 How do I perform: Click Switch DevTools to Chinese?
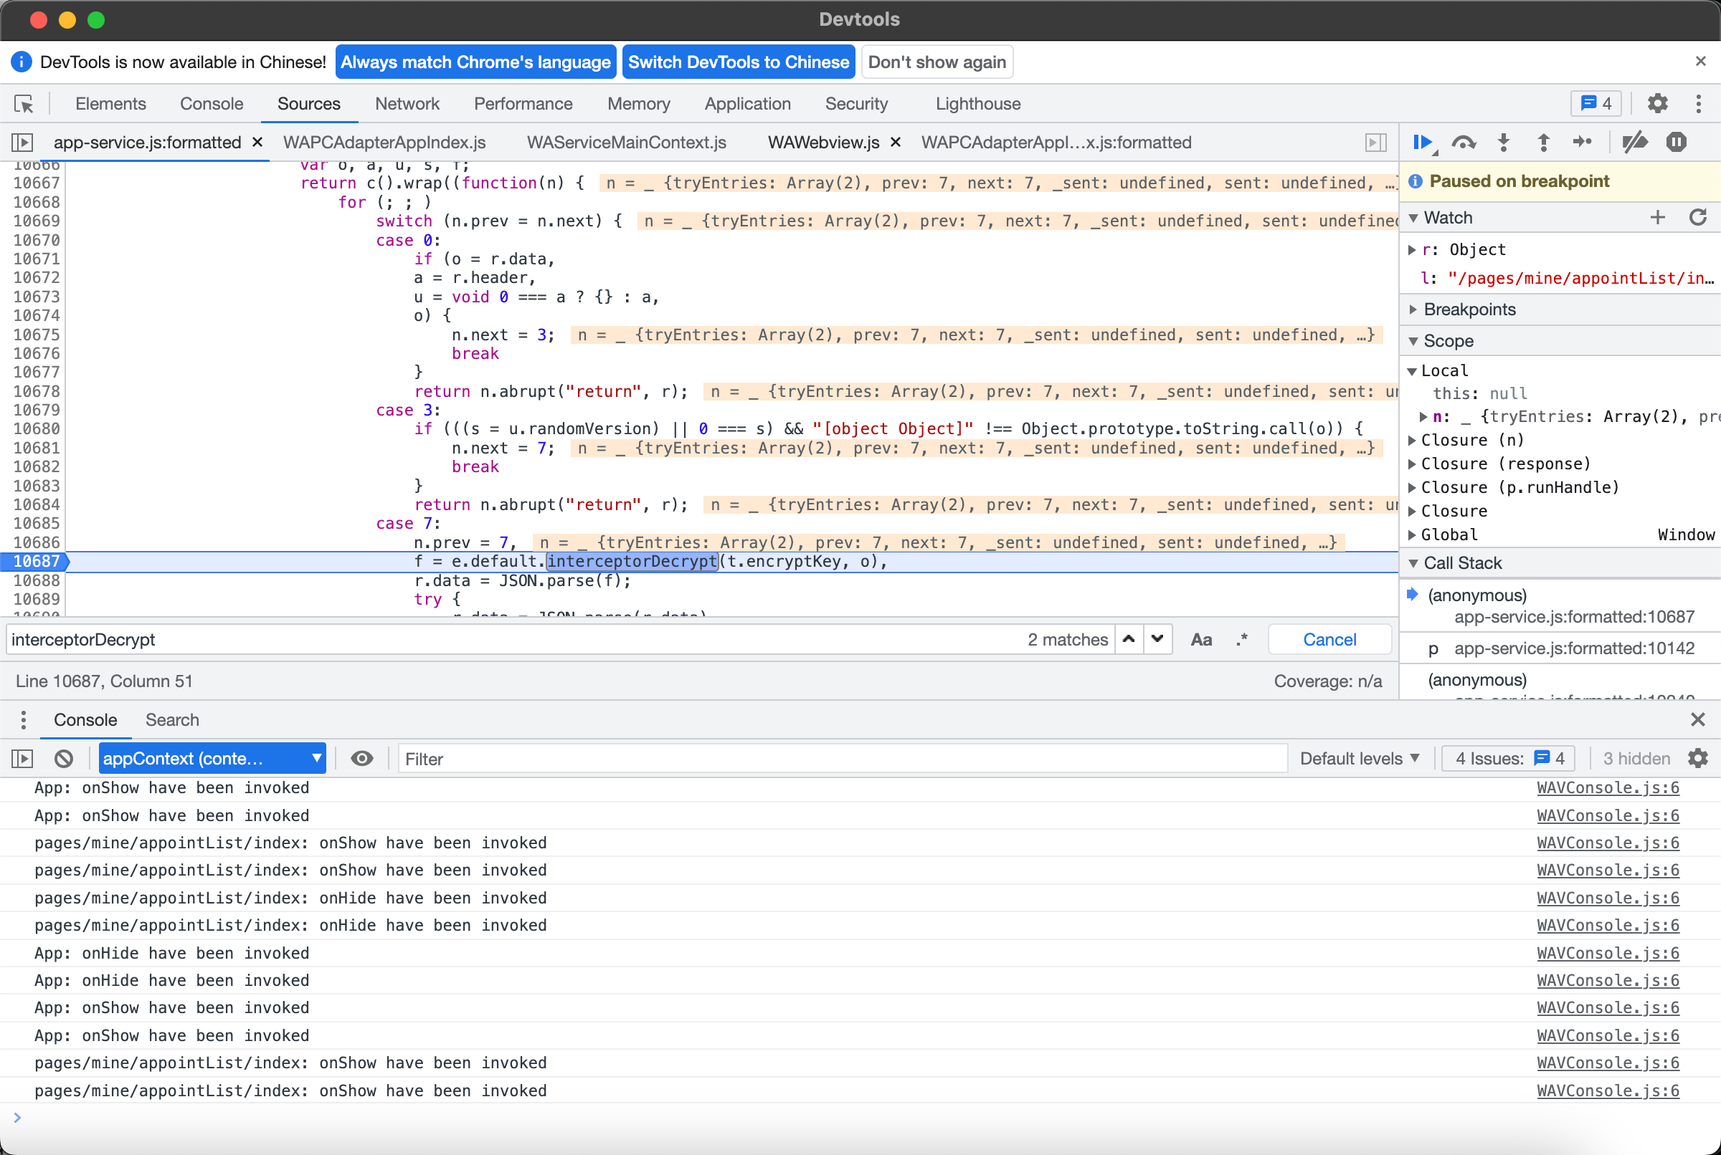pos(739,62)
